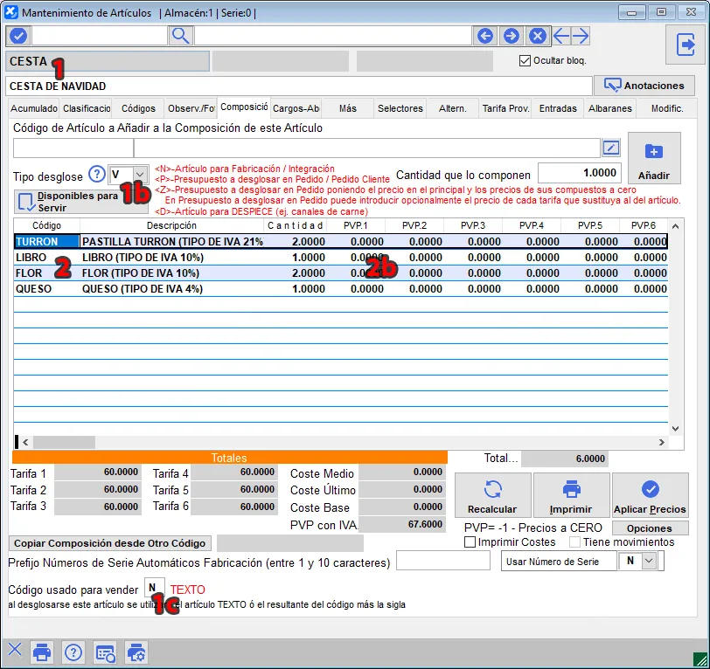Viewport: 710px width, 669px height.
Task: Click the Tipo desglose help icon
Action: coord(97,175)
